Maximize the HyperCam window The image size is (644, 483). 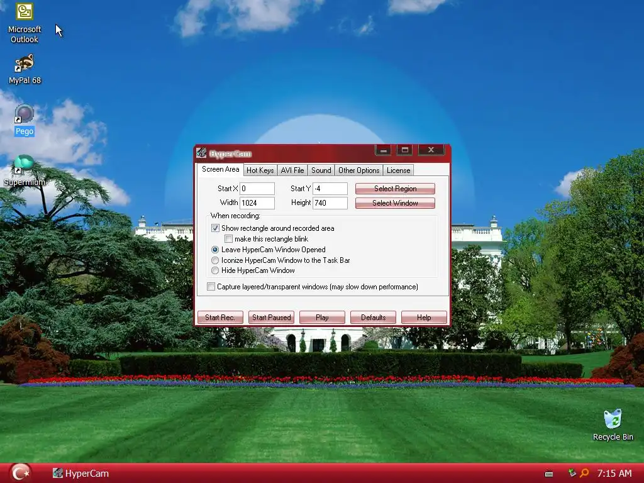(404, 150)
